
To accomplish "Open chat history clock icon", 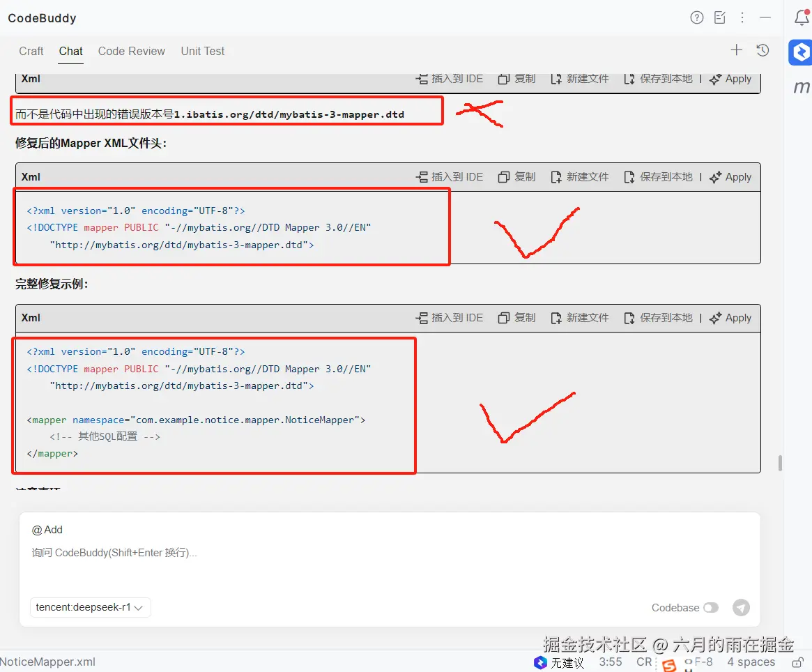I will coord(763,50).
